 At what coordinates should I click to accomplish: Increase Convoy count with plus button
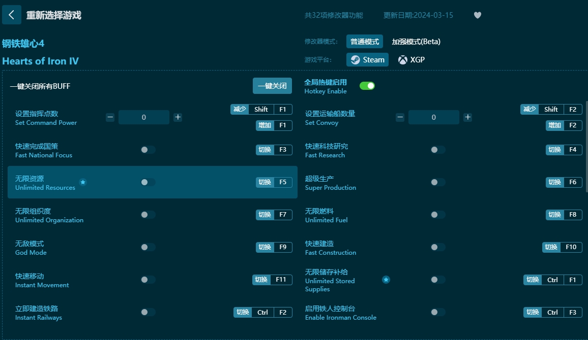tap(467, 117)
